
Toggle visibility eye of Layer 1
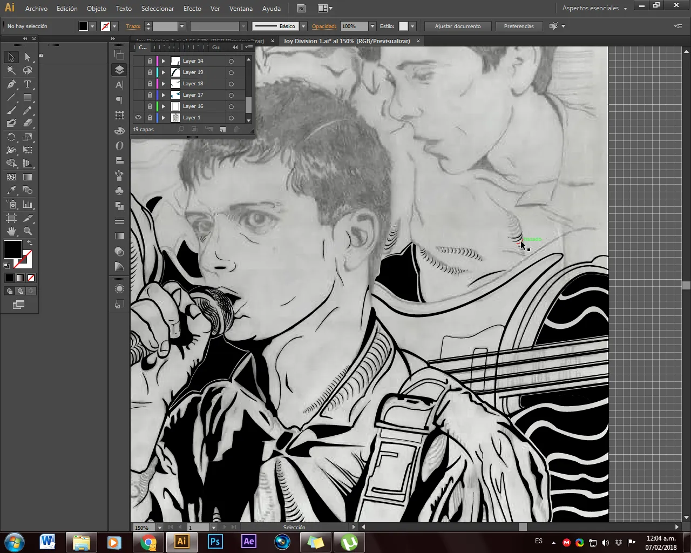point(138,118)
